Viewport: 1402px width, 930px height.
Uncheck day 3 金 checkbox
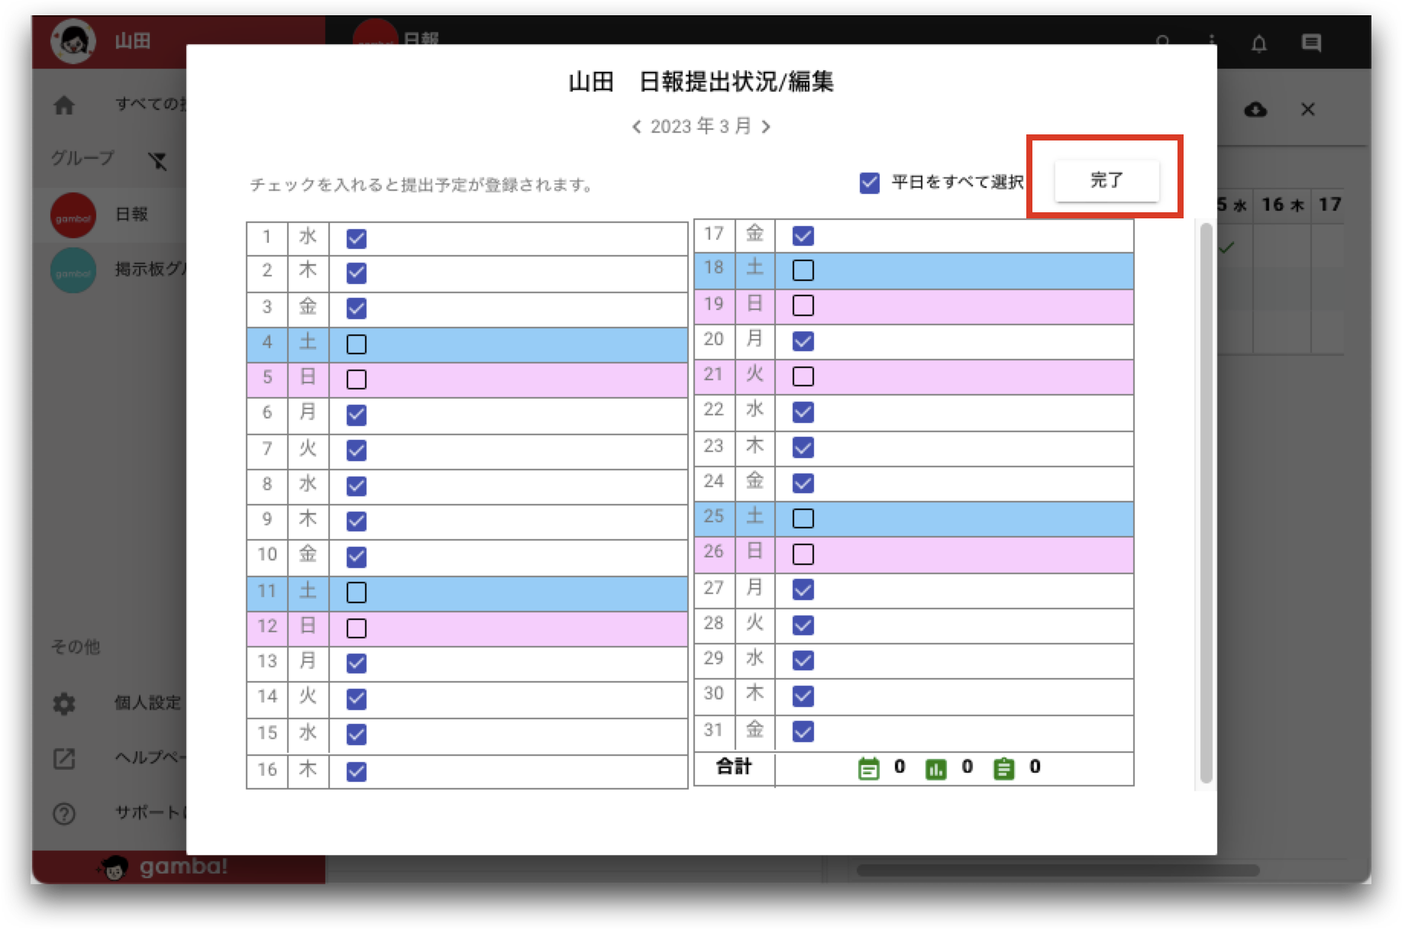pyautogui.click(x=357, y=308)
